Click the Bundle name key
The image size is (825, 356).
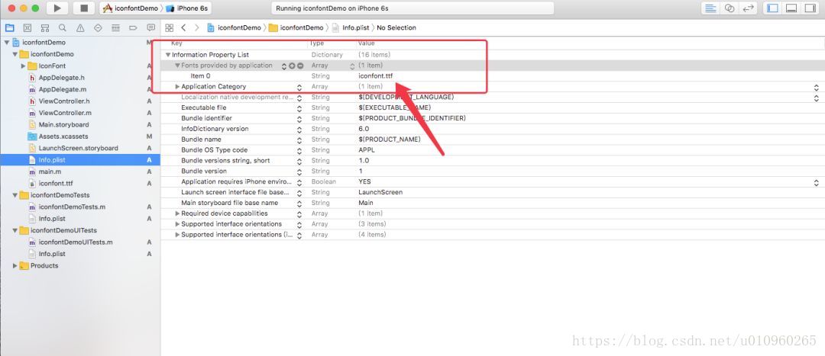(201, 140)
